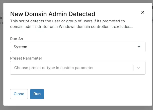Click the dimmed backdrop right of the dialog

(151, 63)
